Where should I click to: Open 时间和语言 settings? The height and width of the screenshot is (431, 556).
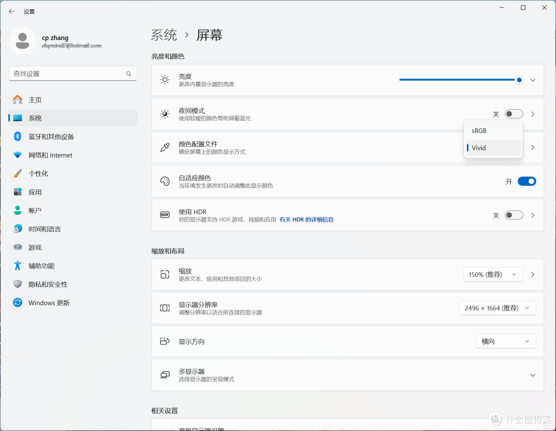[73, 229]
